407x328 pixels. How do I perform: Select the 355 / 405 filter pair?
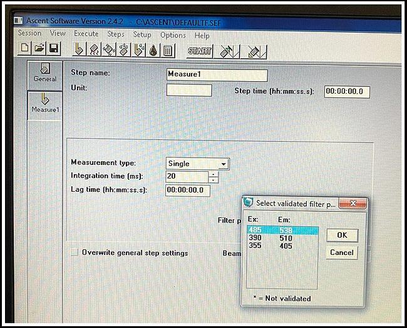coord(282,246)
